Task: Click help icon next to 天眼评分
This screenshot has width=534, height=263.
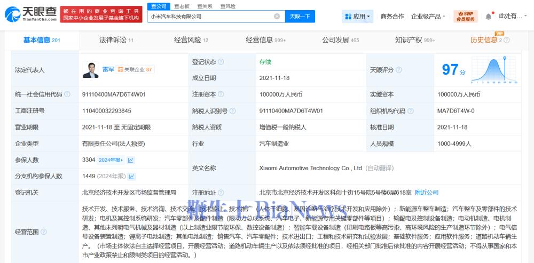Action: tap(399, 70)
